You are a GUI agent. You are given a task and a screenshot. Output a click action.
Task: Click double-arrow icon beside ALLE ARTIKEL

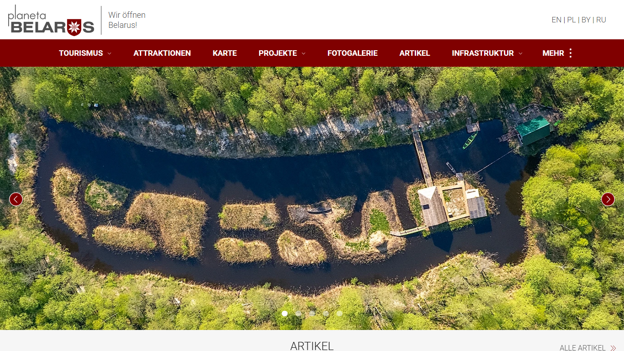pyautogui.click(x=613, y=348)
